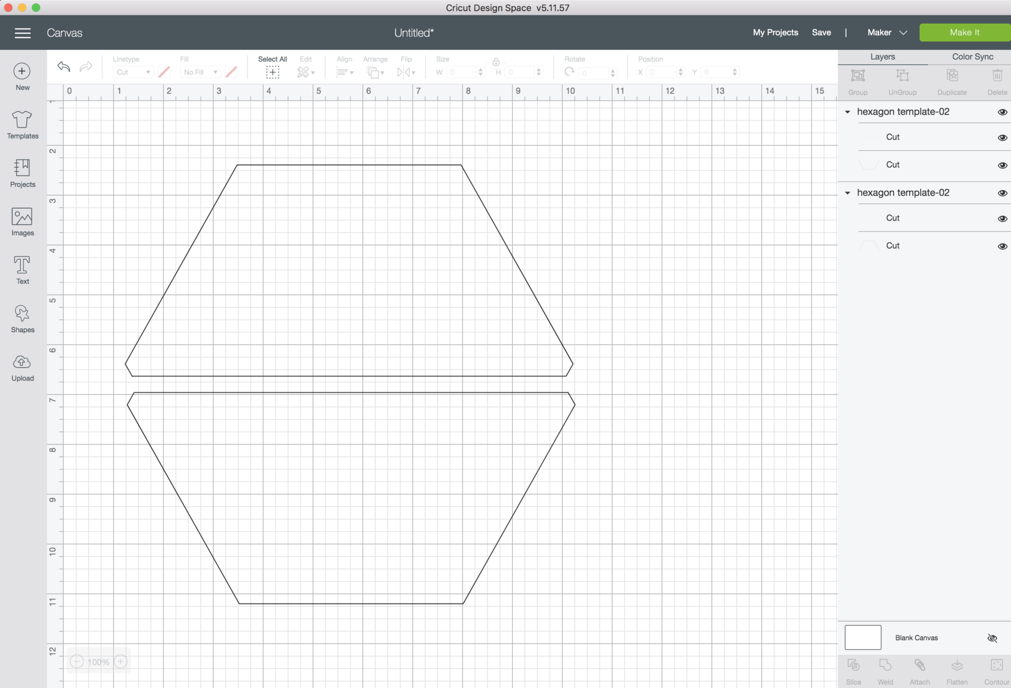
Task: Click the Blank Canvas color swatch
Action: [862, 638]
